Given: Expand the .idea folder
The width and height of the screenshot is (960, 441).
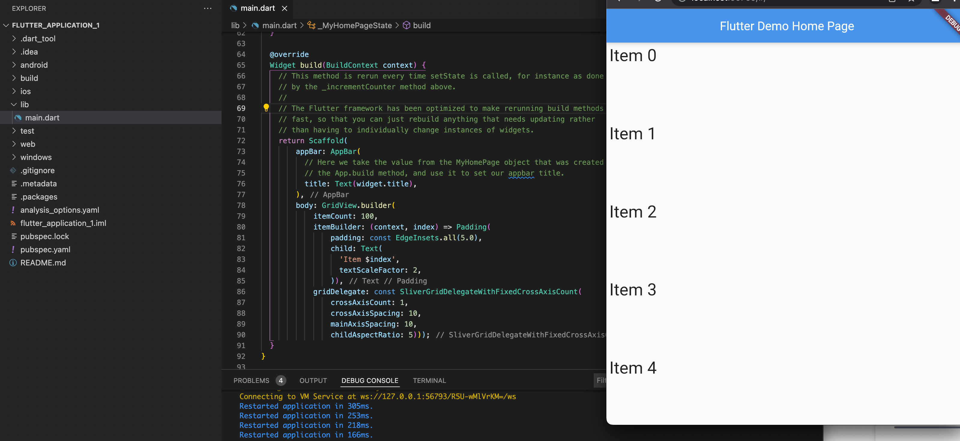Looking at the screenshot, I should click(14, 52).
